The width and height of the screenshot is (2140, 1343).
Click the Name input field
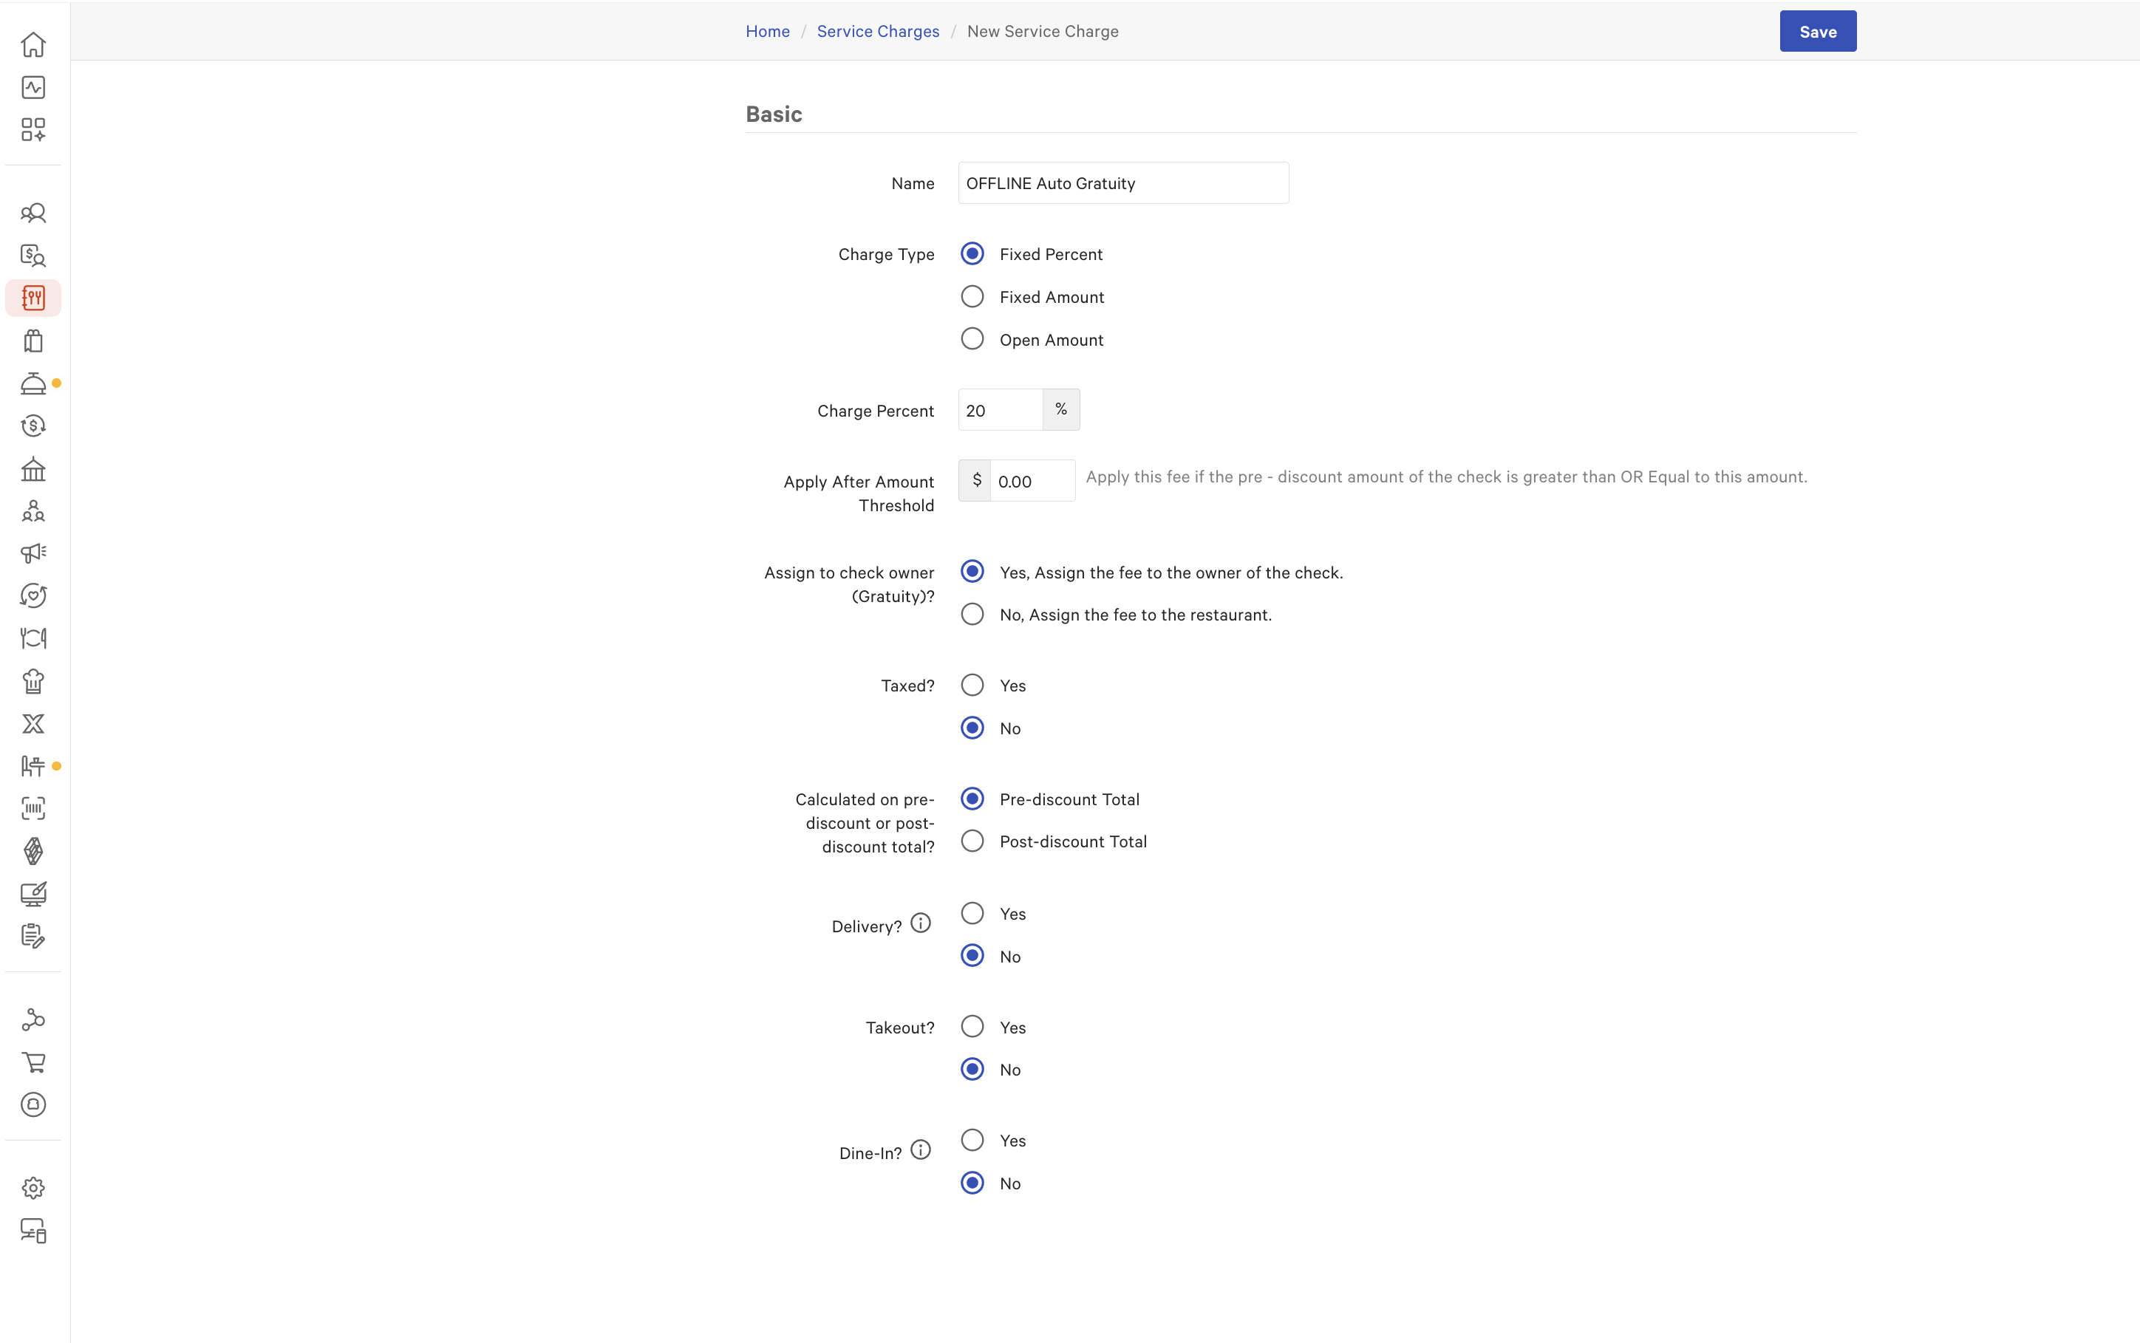pyautogui.click(x=1123, y=183)
